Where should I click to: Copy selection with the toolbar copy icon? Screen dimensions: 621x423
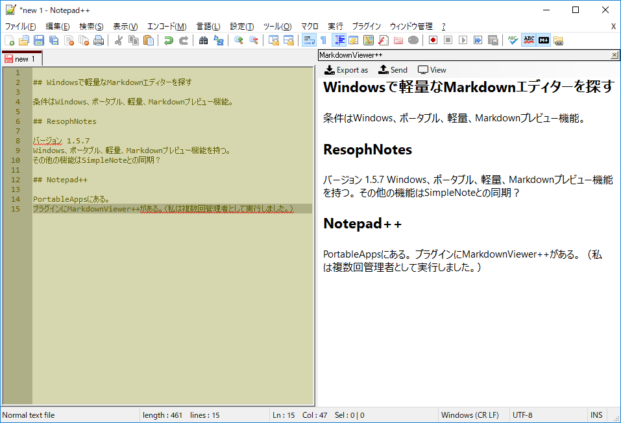[x=134, y=40]
